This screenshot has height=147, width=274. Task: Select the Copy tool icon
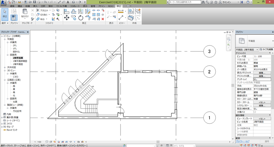[74, 18]
